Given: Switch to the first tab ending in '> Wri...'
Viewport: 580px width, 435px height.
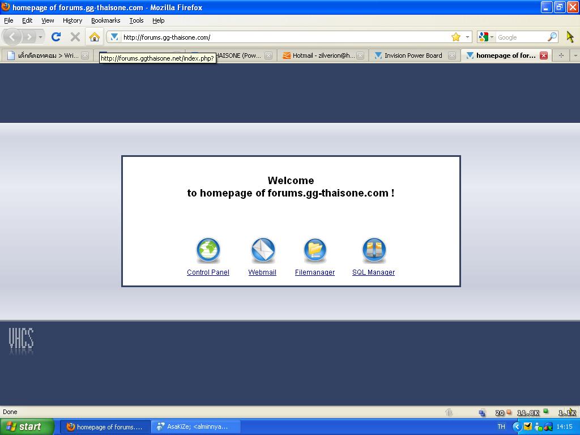Looking at the screenshot, I should coord(47,56).
